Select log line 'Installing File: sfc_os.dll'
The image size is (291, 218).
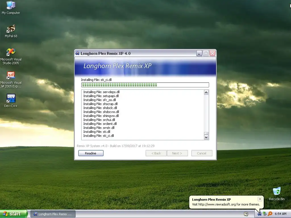(x=99, y=100)
